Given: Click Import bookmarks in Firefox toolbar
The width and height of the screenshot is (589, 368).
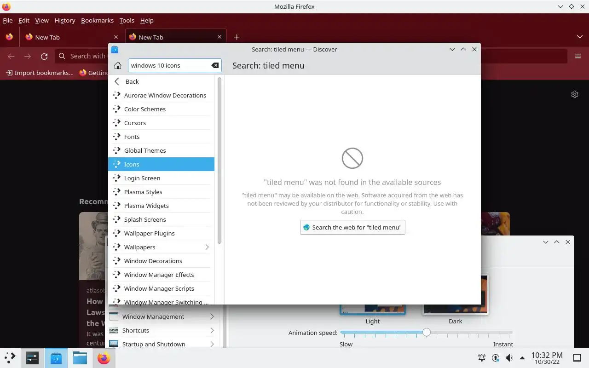Looking at the screenshot, I should click(x=40, y=73).
